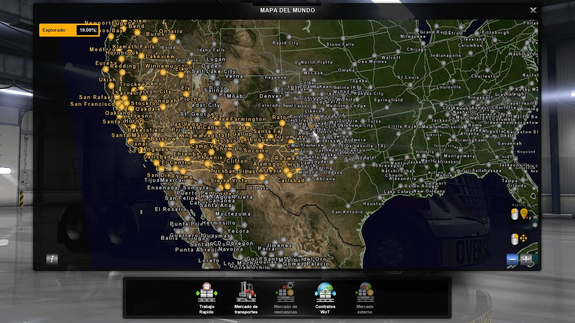Click the New Orleans city label
This screenshot has width=575, height=323.
pyautogui.click(x=430, y=191)
